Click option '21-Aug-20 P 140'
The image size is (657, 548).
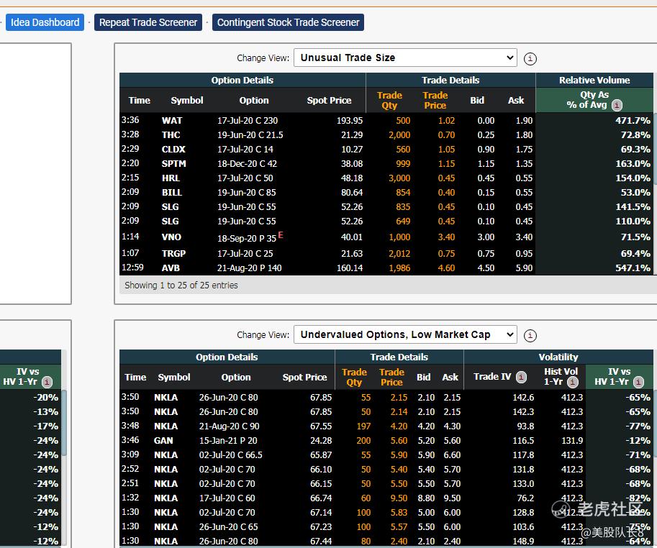pyautogui.click(x=249, y=268)
